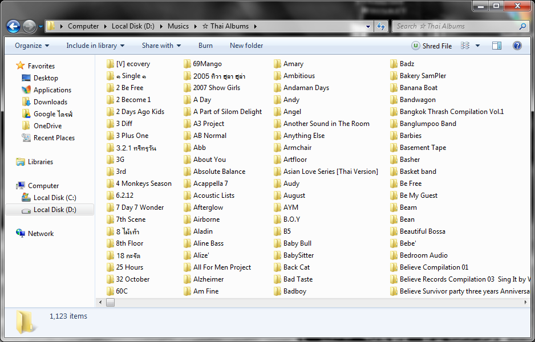The image size is (535, 342).
Task: Click horizontal scrollbar right arrow
Action: (x=525, y=302)
